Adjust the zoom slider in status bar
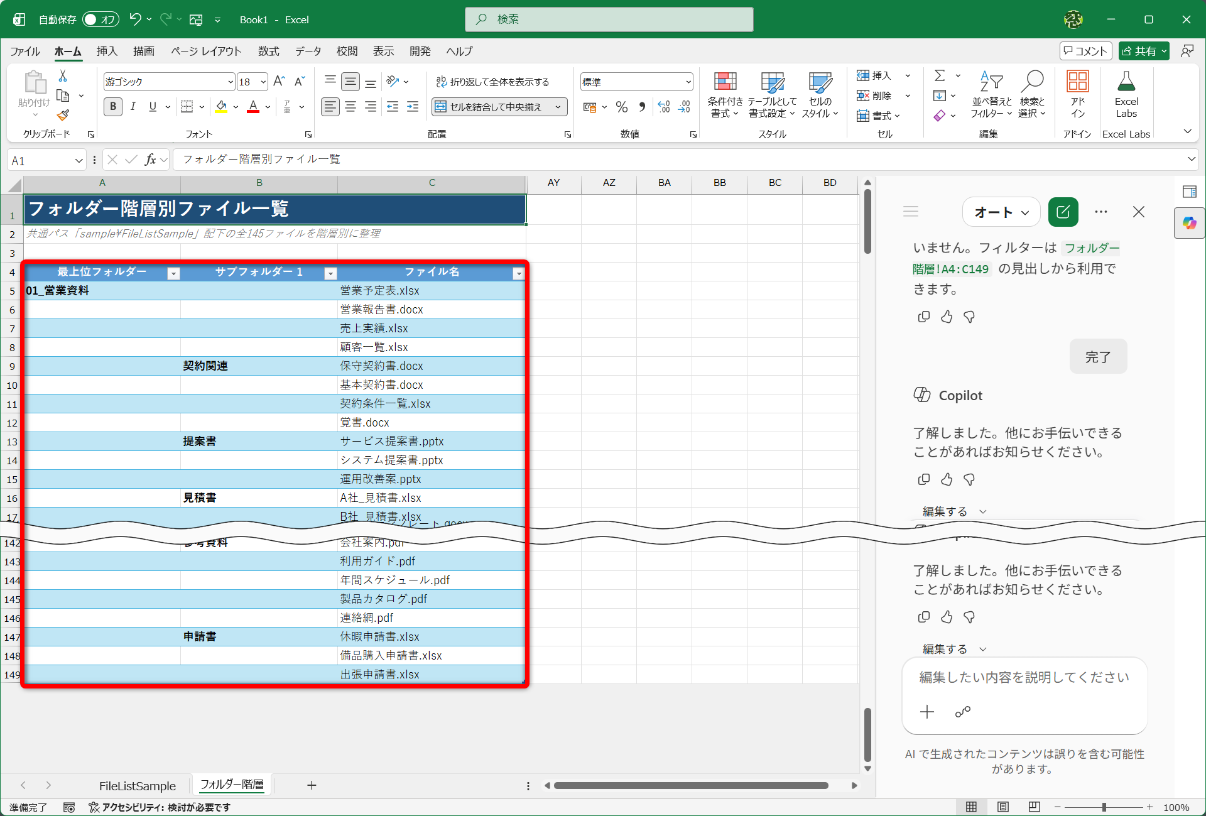The width and height of the screenshot is (1206, 816). tap(1104, 807)
